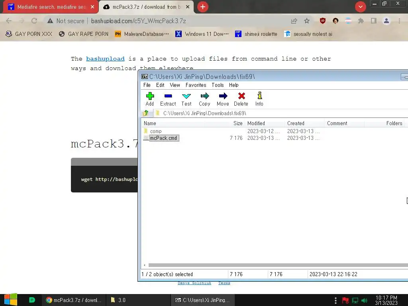Select the Move toolbar icon
408x306 pixels.
(223, 99)
